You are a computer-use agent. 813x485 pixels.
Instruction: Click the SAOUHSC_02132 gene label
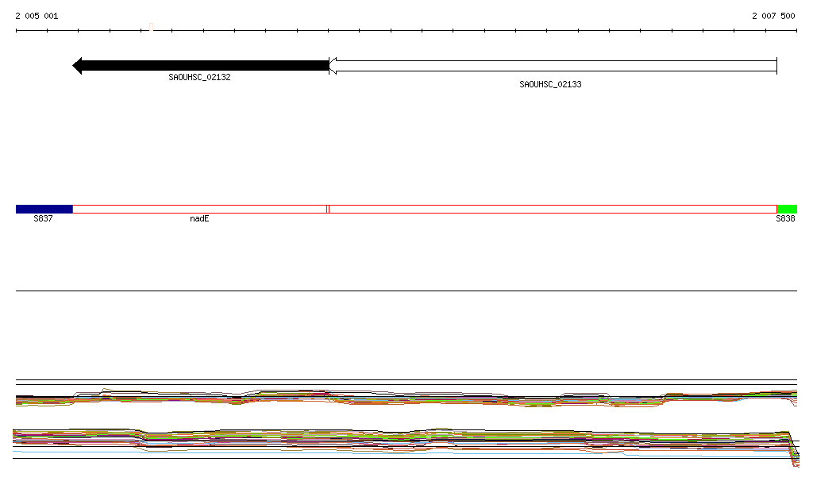point(199,77)
